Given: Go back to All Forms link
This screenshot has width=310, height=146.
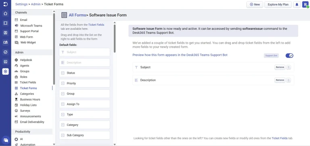Looking at the screenshot, I should [x=77, y=15].
